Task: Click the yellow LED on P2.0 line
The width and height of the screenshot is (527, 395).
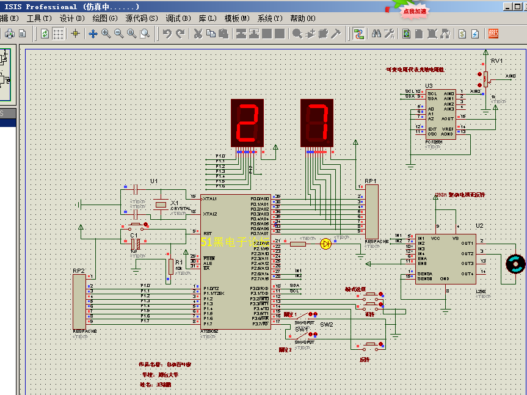Action: (325, 244)
